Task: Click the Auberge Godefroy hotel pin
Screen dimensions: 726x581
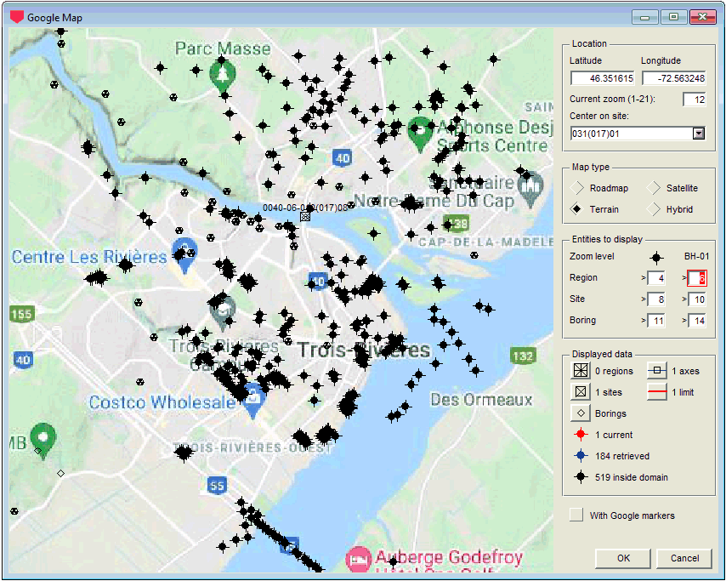Action: (358, 559)
